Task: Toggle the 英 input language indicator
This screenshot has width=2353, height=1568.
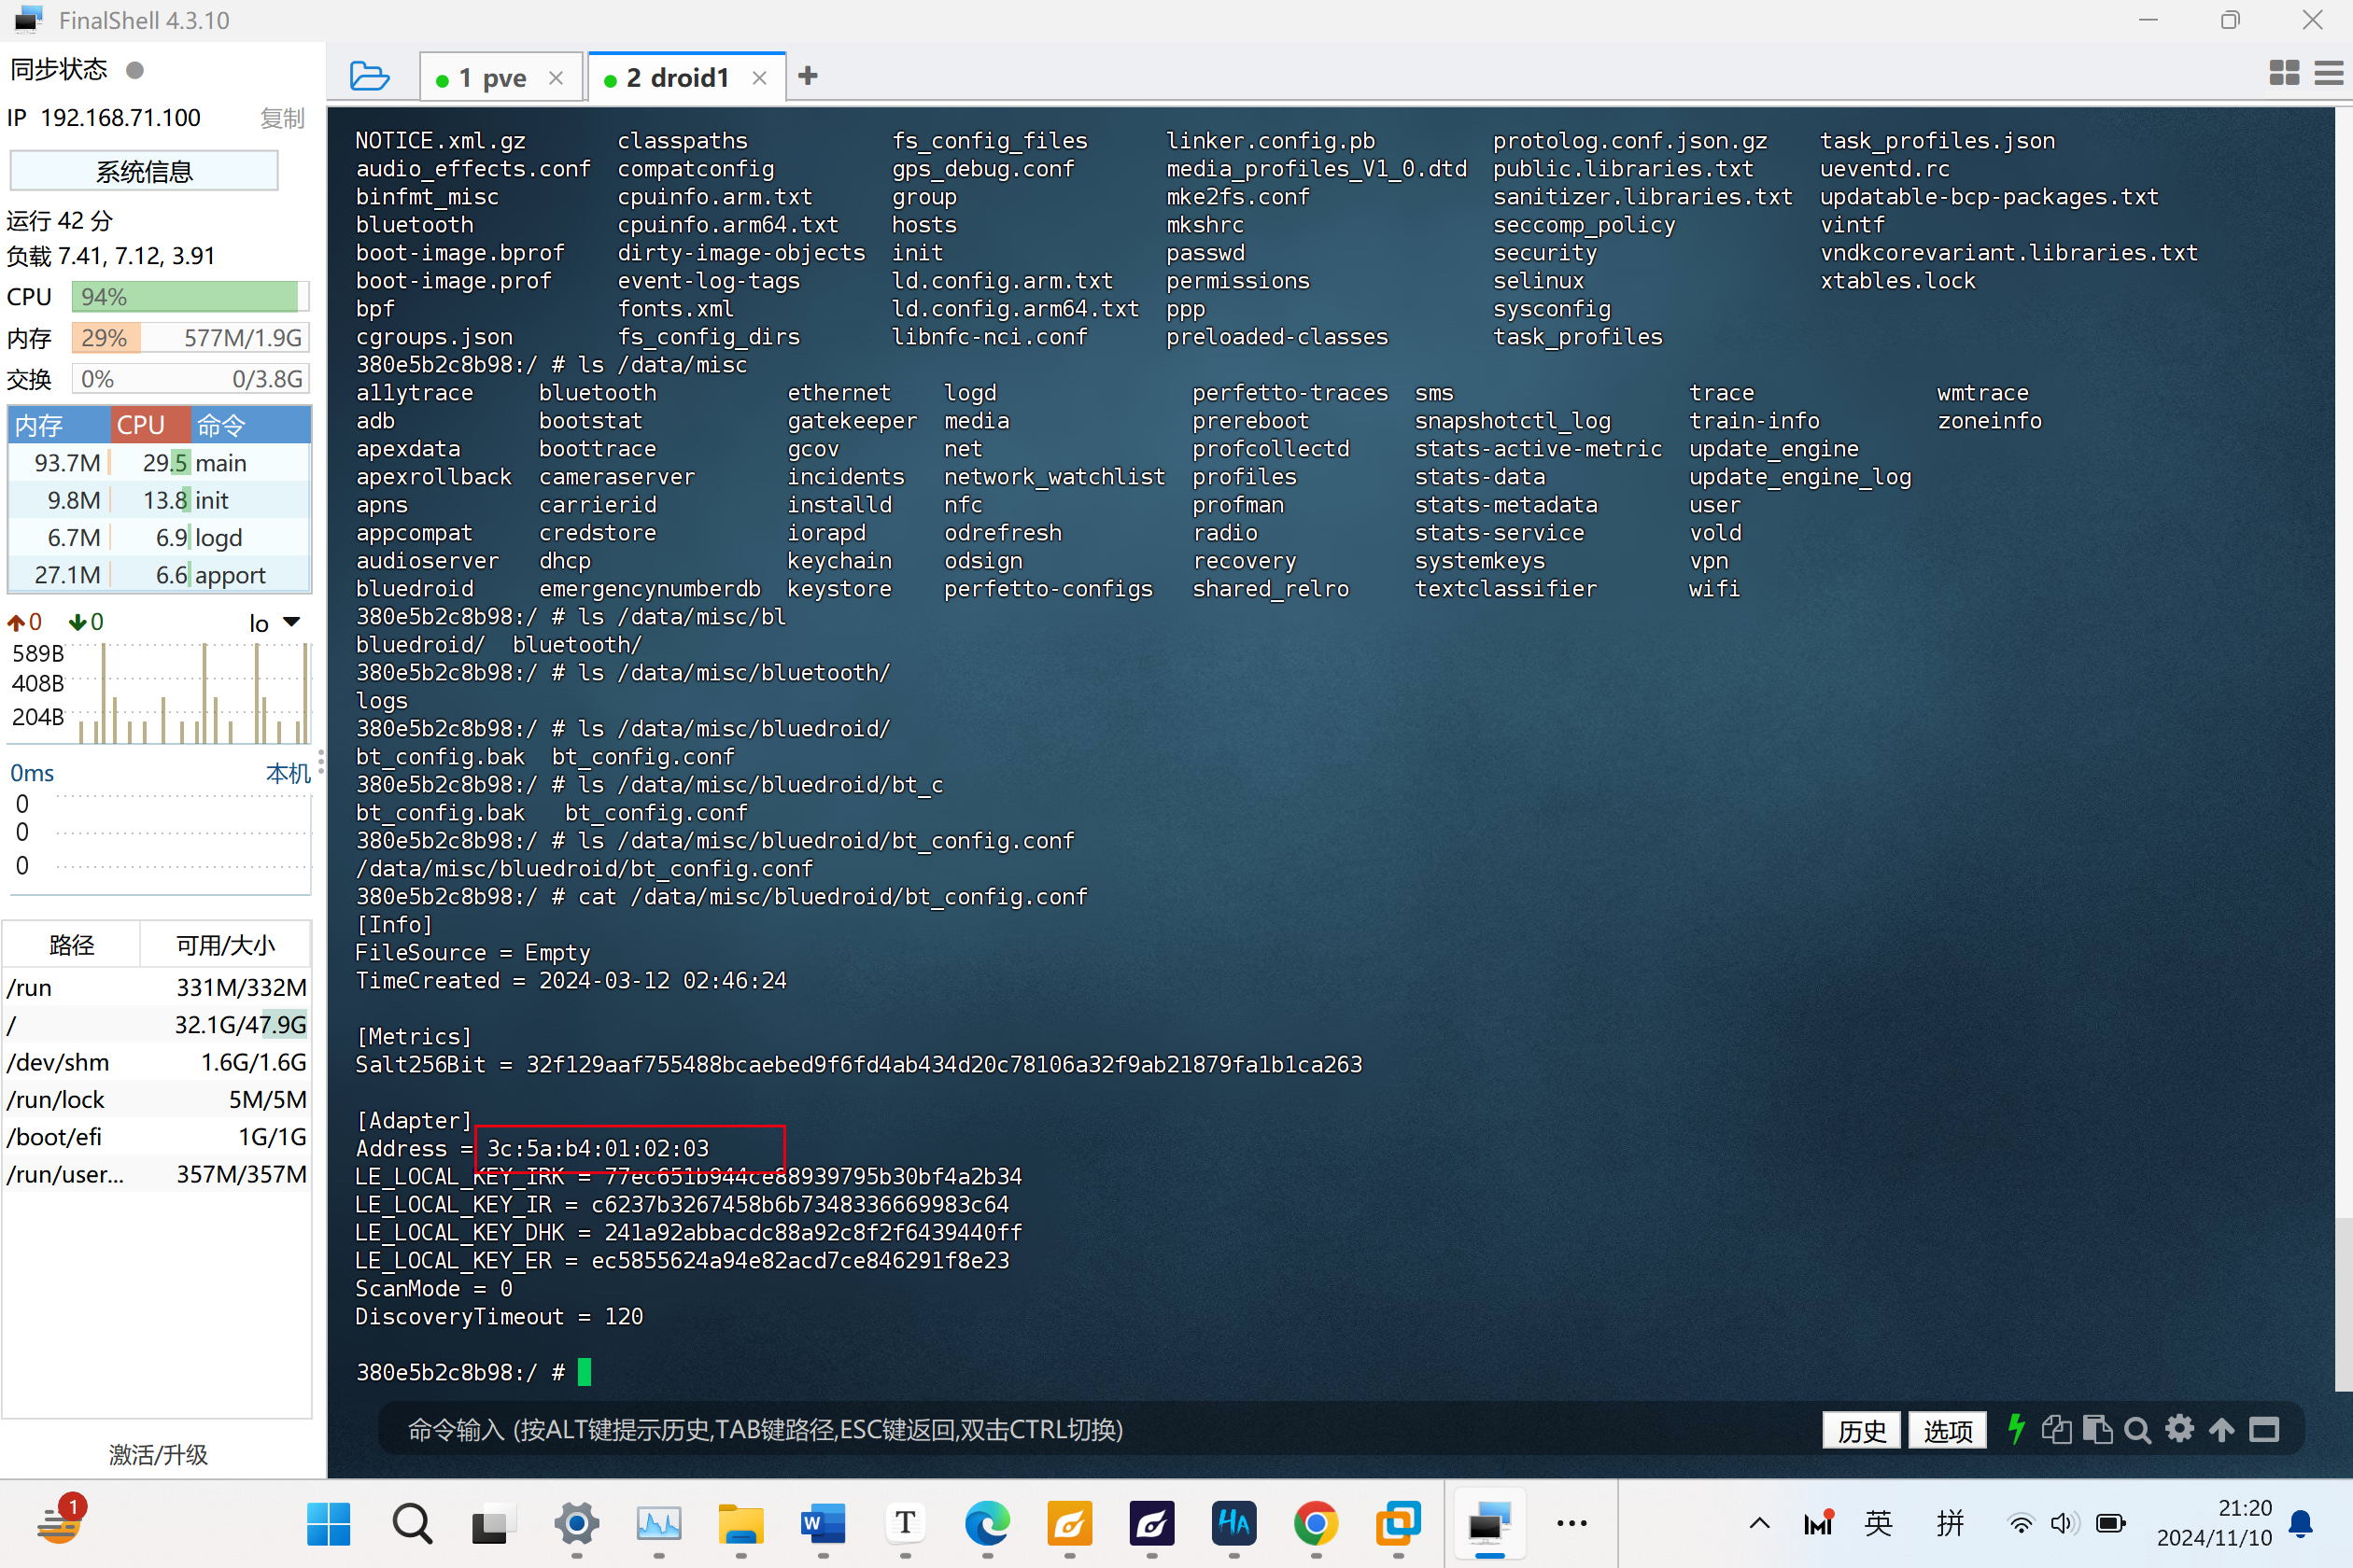Action: (x=1878, y=1523)
